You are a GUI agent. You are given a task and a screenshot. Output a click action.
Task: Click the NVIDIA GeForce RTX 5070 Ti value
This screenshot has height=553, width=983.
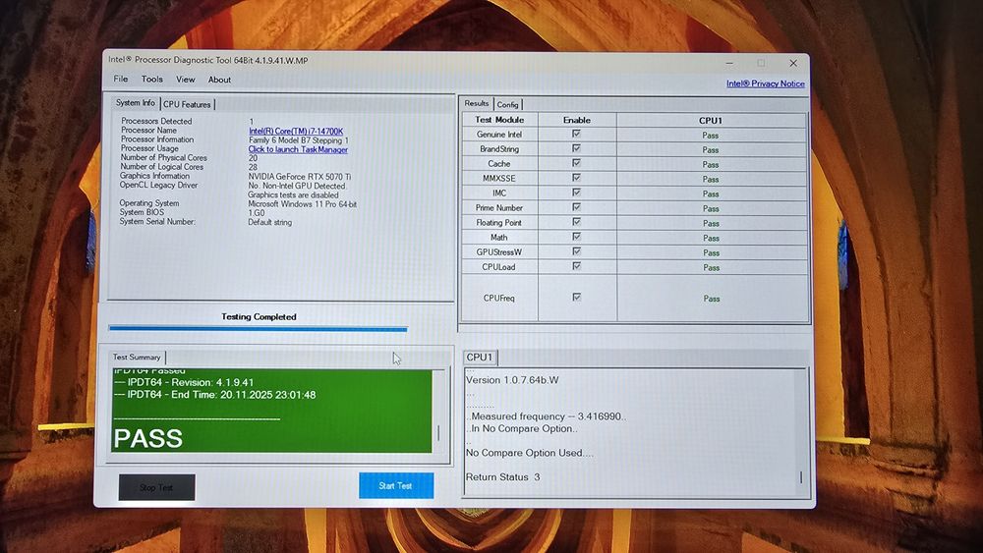point(299,177)
